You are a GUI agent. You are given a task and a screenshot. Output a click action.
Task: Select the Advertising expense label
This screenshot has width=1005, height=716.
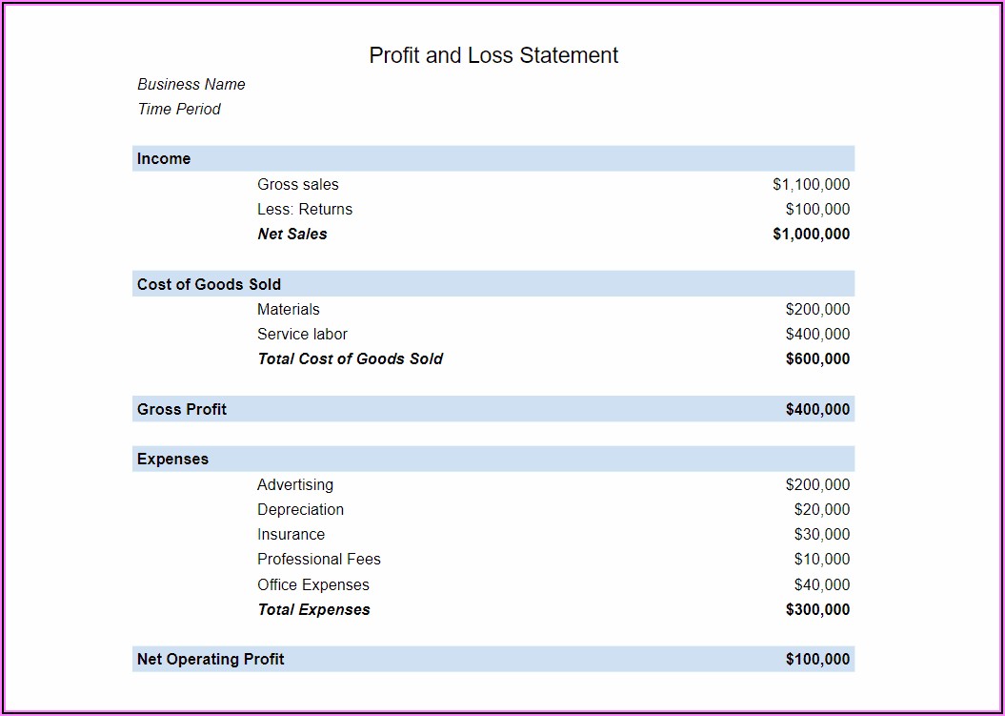click(x=295, y=484)
